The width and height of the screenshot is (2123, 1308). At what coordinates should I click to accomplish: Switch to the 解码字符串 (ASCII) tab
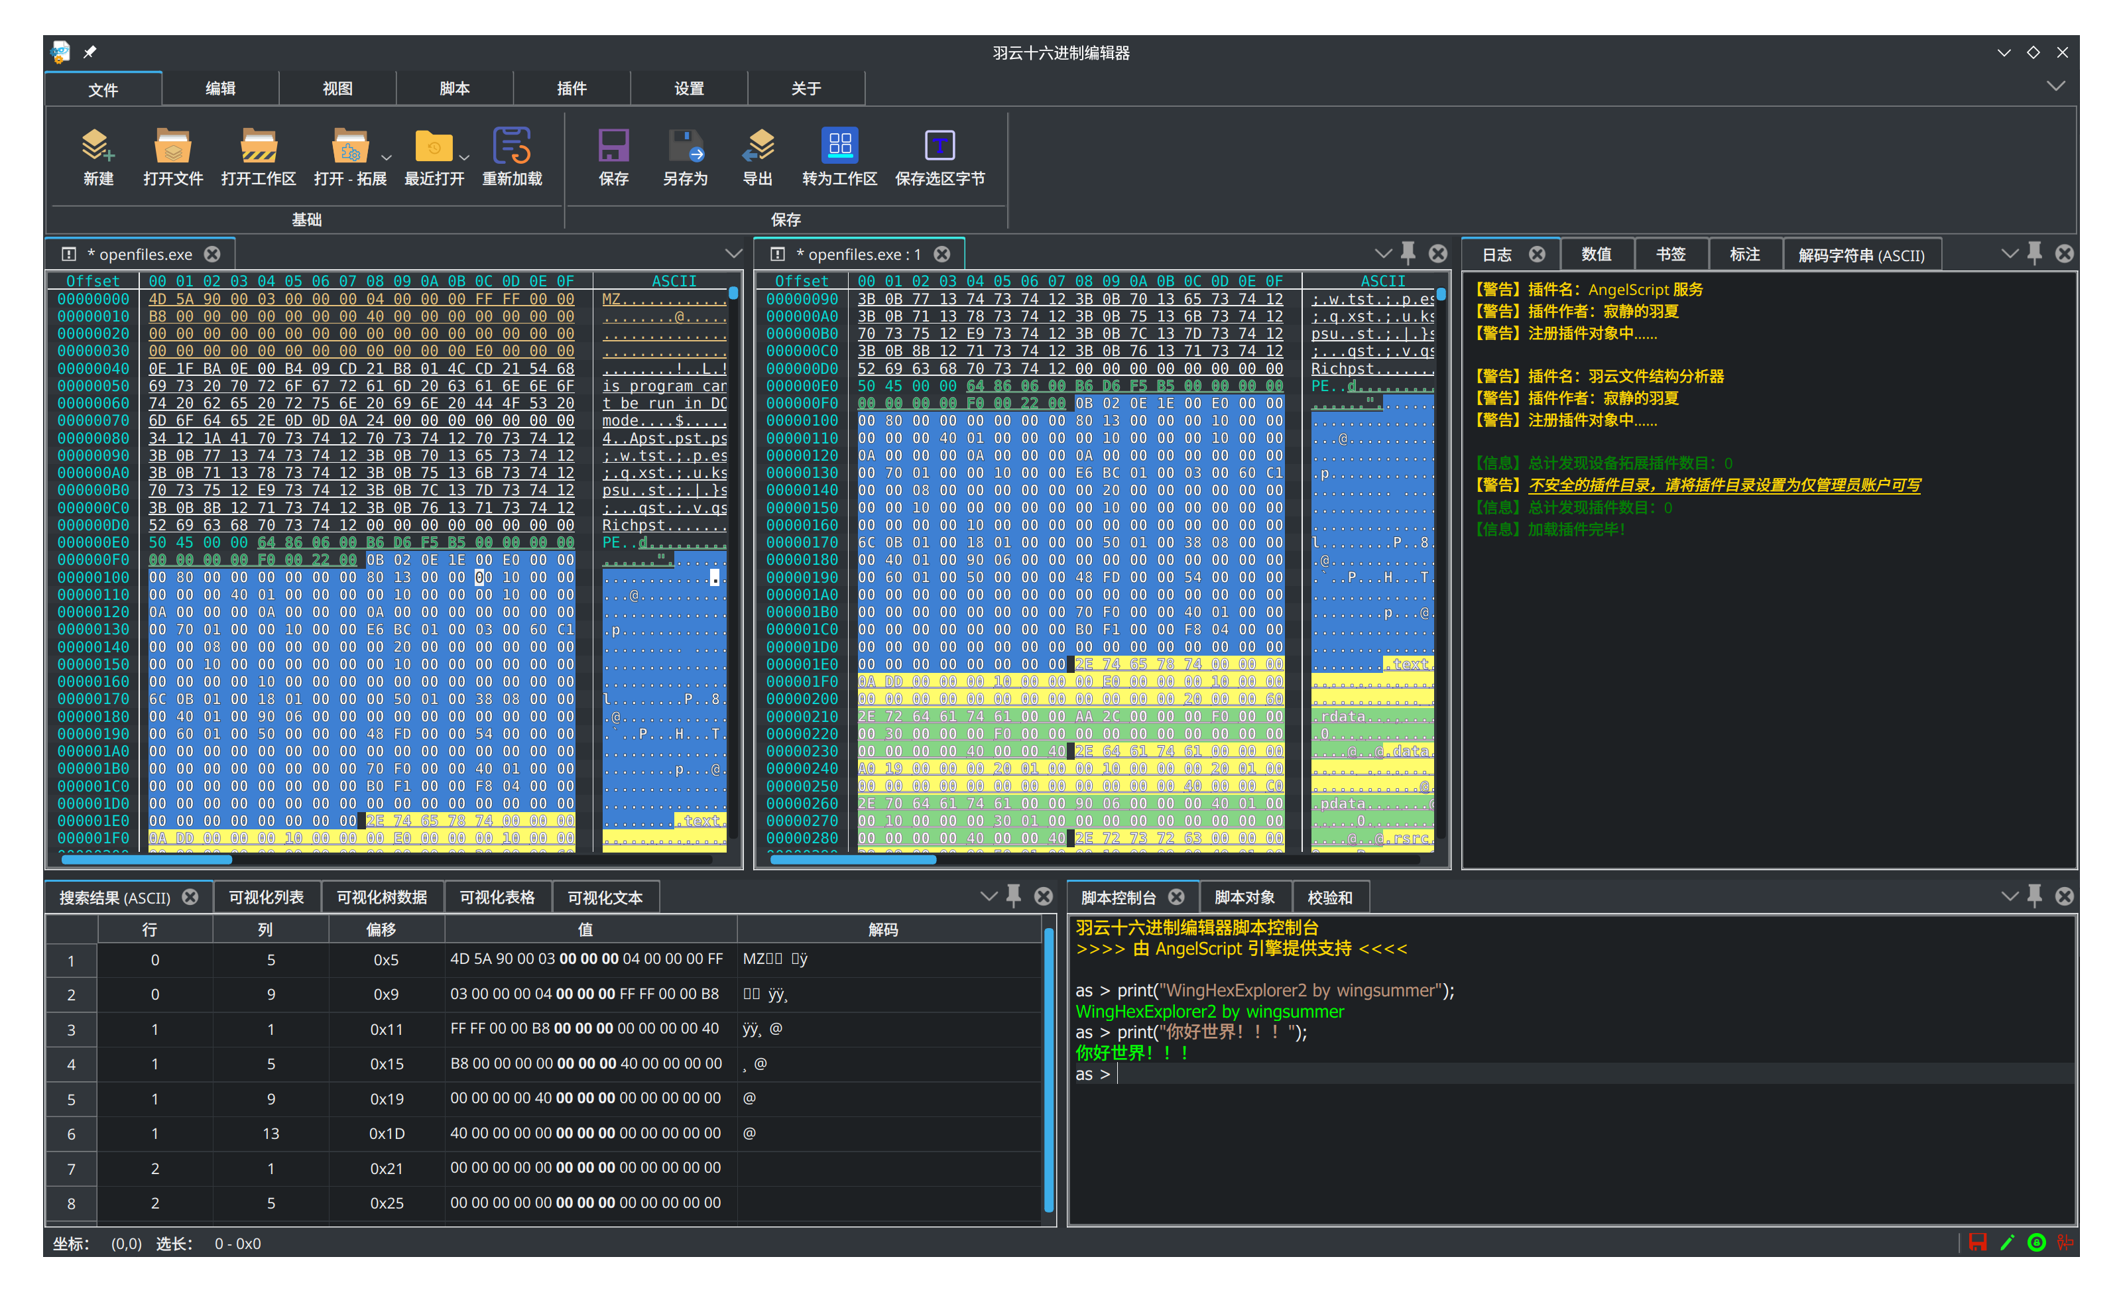pyautogui.click(x=1861, y=255)
